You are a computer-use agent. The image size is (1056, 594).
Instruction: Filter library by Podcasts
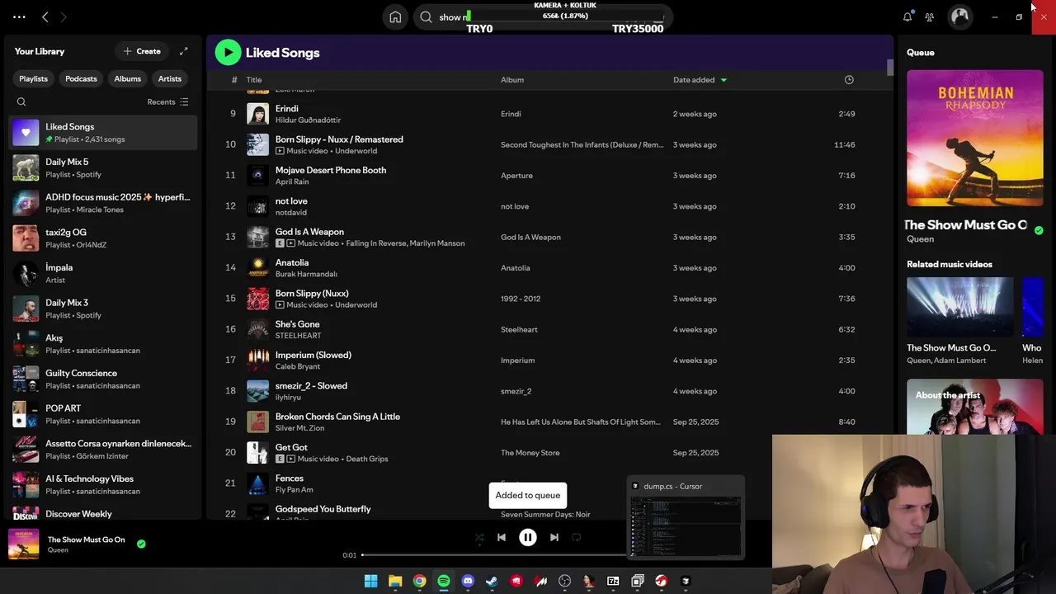coord(81,78)
